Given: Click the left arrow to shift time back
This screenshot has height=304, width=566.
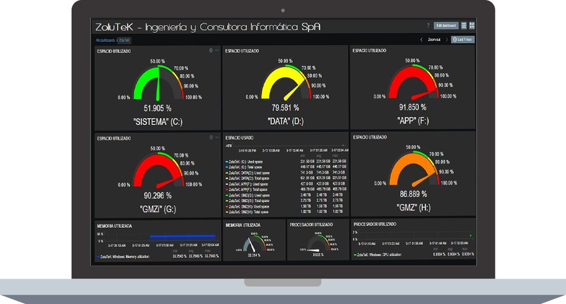Looking at the screenshot, I should [421, 40].
